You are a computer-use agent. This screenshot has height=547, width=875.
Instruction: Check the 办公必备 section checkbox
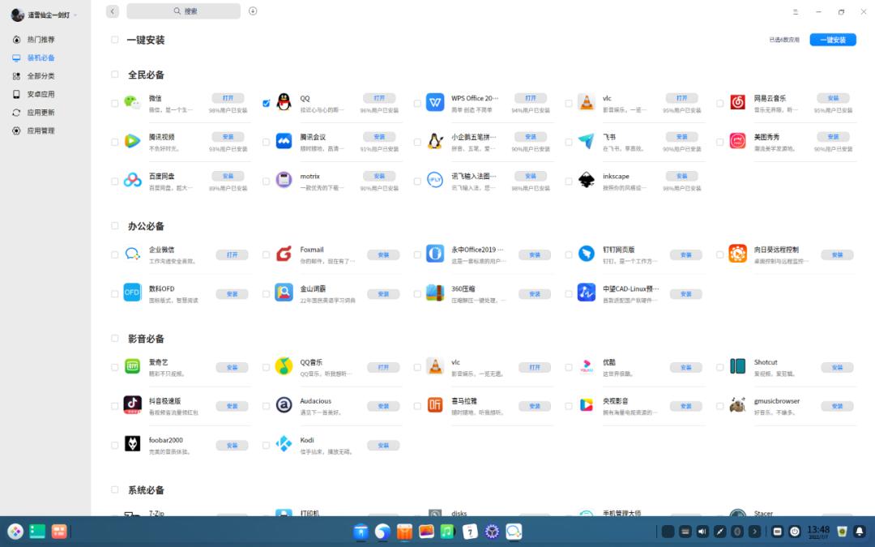[114, 226]
